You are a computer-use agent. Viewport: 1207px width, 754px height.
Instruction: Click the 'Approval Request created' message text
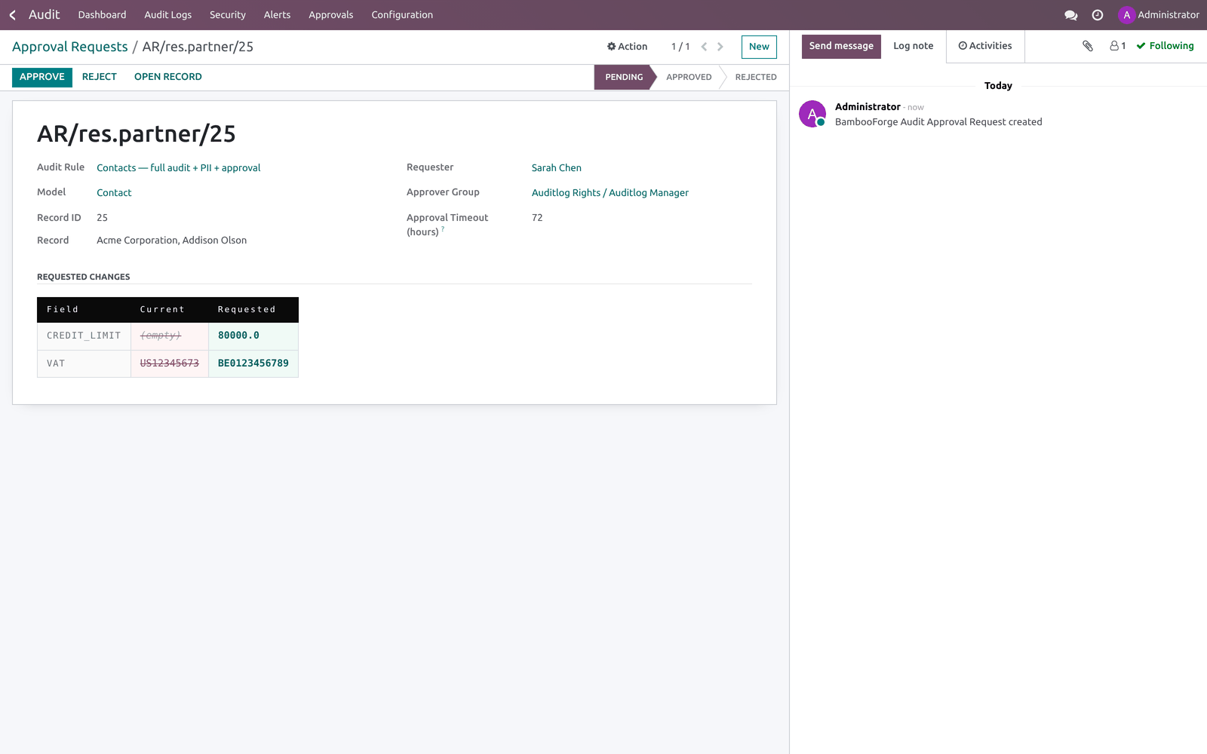coord(938,122)
